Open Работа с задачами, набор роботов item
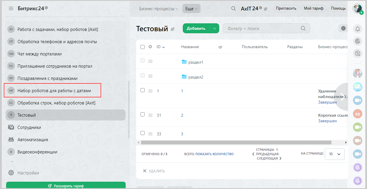The height and width of the screenshot is (189, 367). click(x=66, y=29)
